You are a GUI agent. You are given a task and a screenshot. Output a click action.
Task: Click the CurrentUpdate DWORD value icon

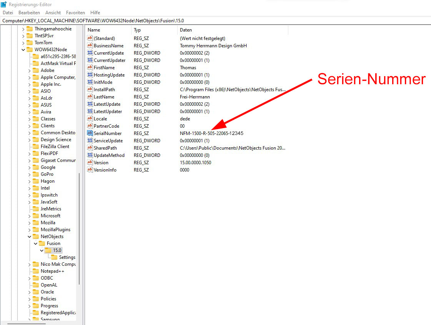pyautogui.click(x=90, y=53)
